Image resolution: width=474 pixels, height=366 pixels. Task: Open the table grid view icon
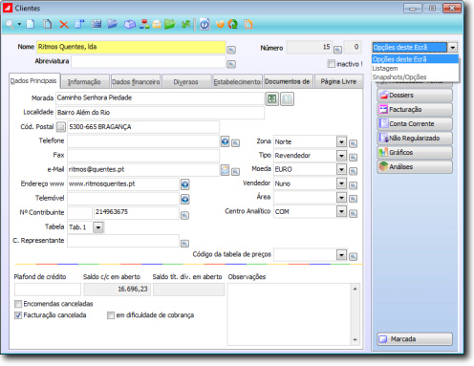point(97,24)
